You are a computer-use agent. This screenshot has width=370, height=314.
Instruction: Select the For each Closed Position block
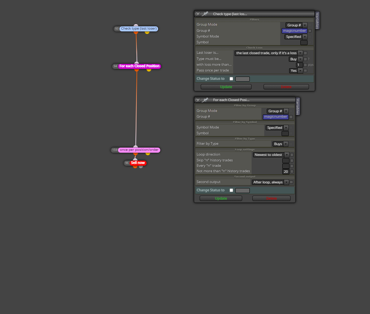[139, 66]
